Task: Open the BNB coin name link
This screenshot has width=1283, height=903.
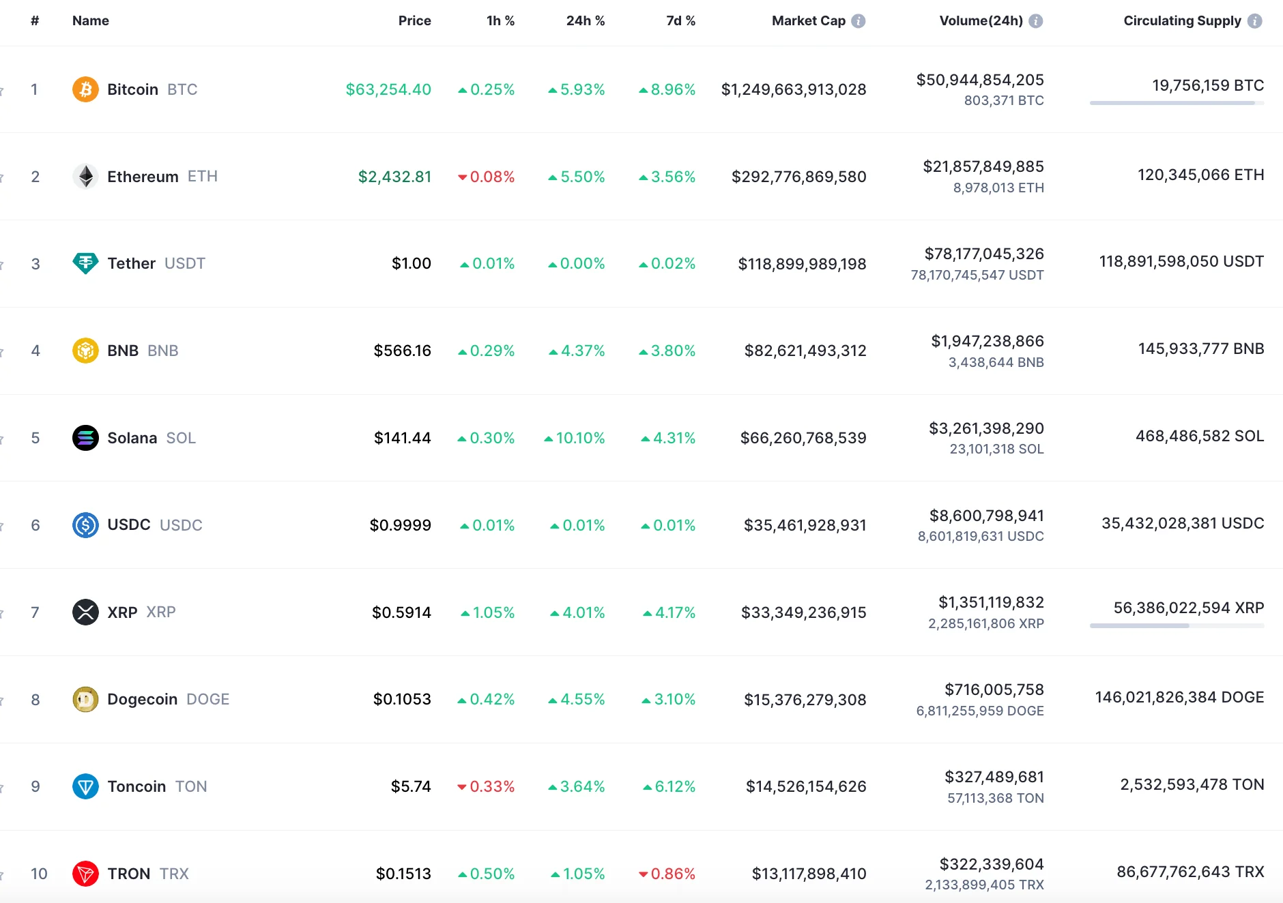Action: [x=123, y=351]
